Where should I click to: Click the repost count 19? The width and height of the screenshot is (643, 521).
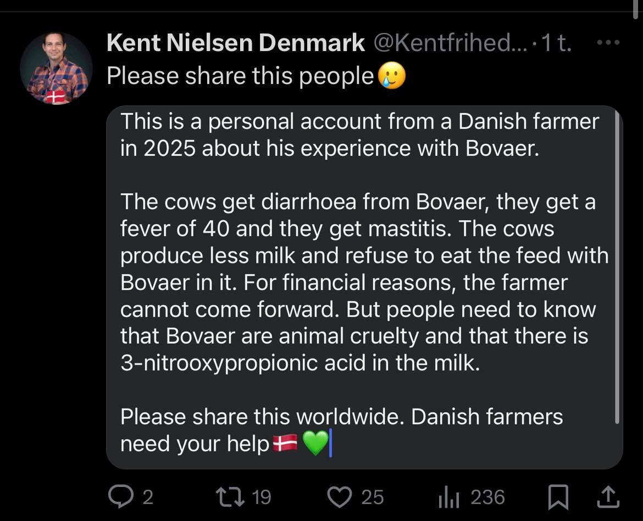(262, 497)
